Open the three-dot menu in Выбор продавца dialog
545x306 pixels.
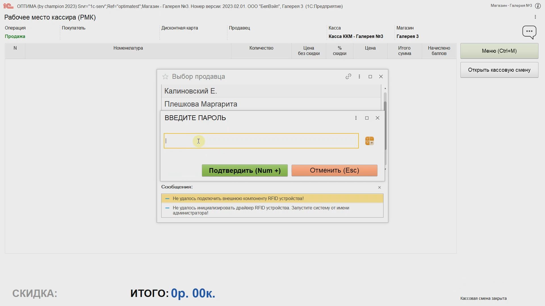(359, 76)
